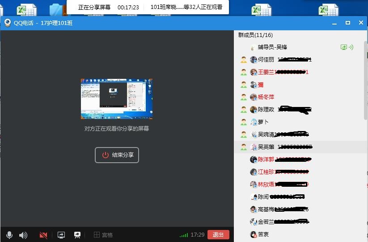This screenshot has height=242, width=368.
Task: Click the member status icon left of 萝卜
Action: tap(244, 122)
